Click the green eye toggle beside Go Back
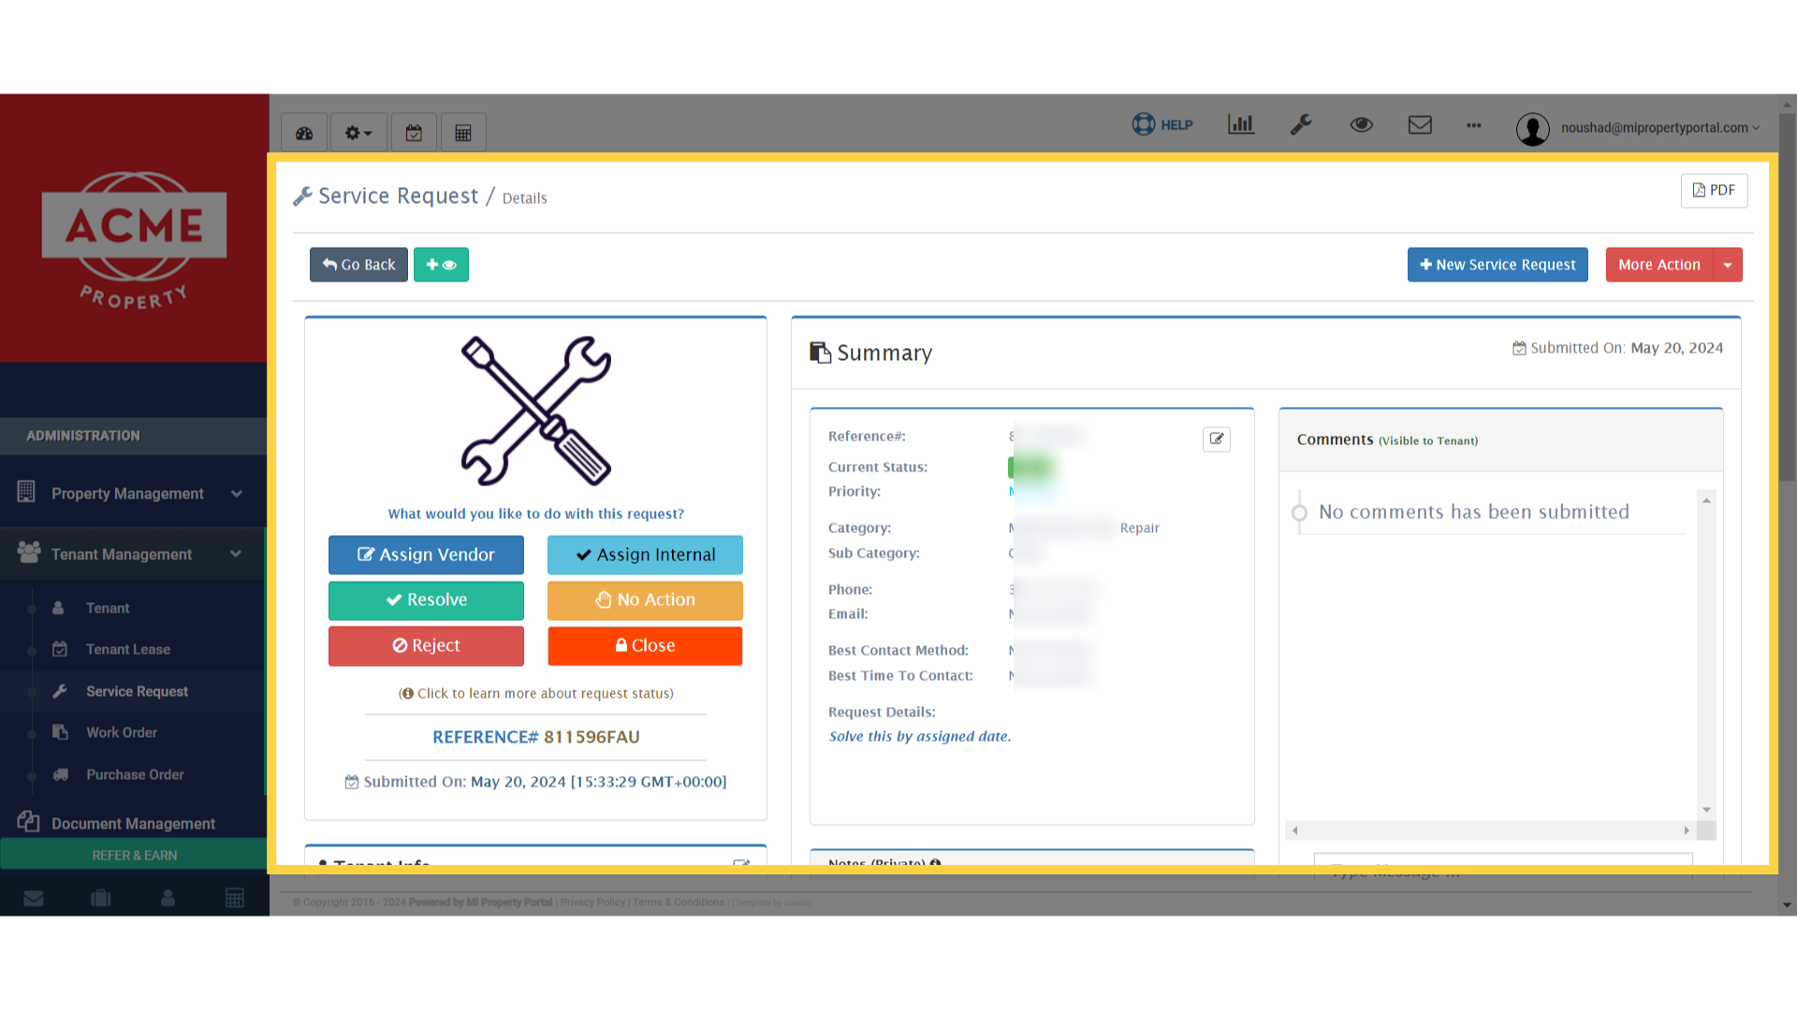The height and width of the screenshot is (1010, 1797). click(x=441, y=265)
